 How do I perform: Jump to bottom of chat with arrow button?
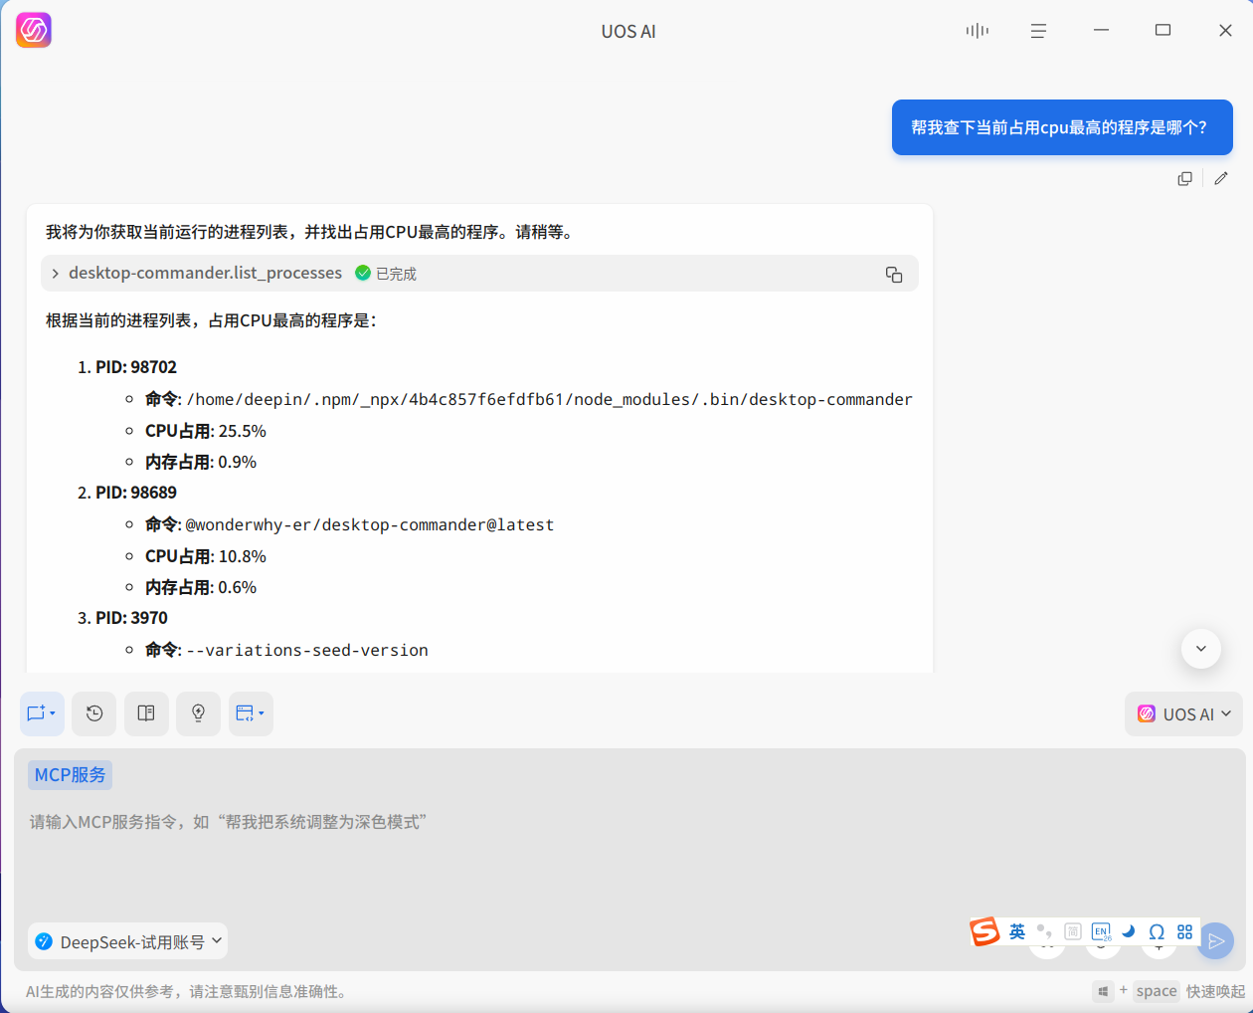(x=1200, y=649)
